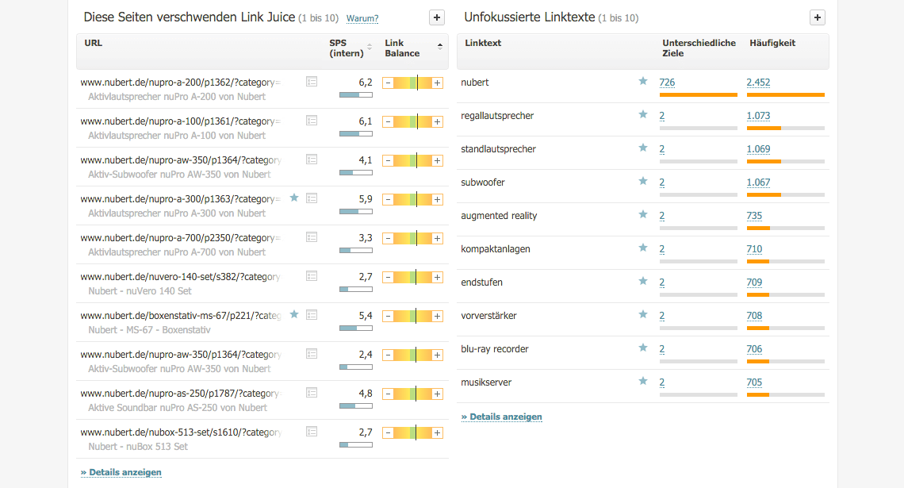904x488 pixels.
Task: Select title Nubert - MS-67 - Boxenstativ
Action: (x=149, y=330)
